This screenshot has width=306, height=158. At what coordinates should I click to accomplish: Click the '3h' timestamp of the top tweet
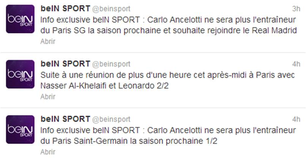point(296,9)
